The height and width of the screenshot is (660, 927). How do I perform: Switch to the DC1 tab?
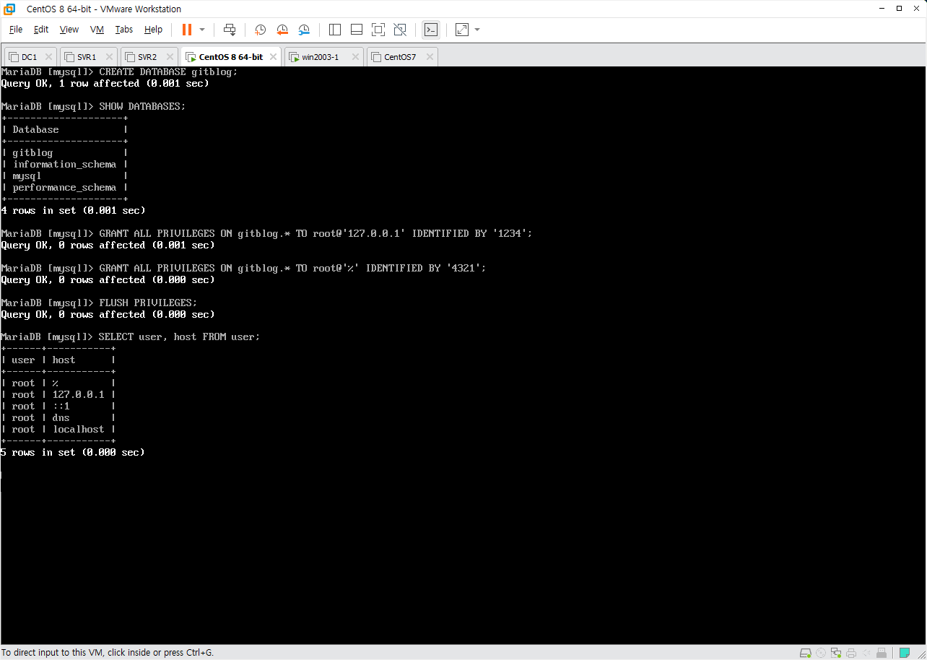(x=29, y=57)
